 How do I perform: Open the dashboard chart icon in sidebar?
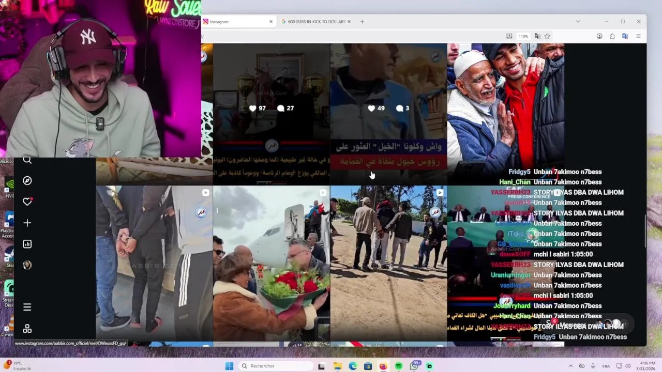[27, 244]
